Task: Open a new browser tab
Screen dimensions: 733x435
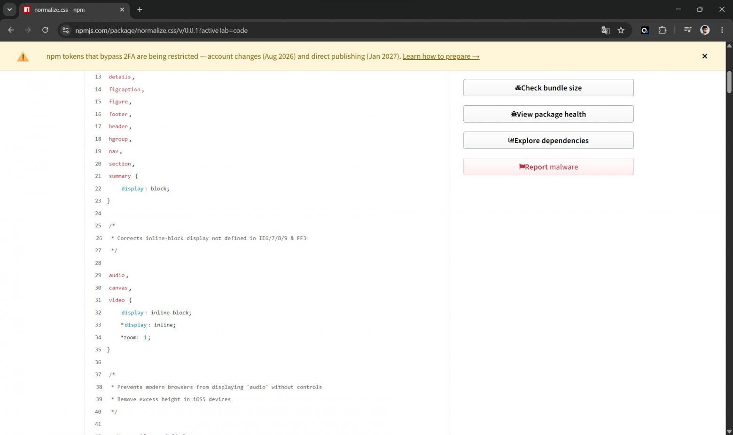Action: (x=140, y=9)
